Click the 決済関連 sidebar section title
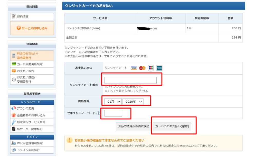 32,44
